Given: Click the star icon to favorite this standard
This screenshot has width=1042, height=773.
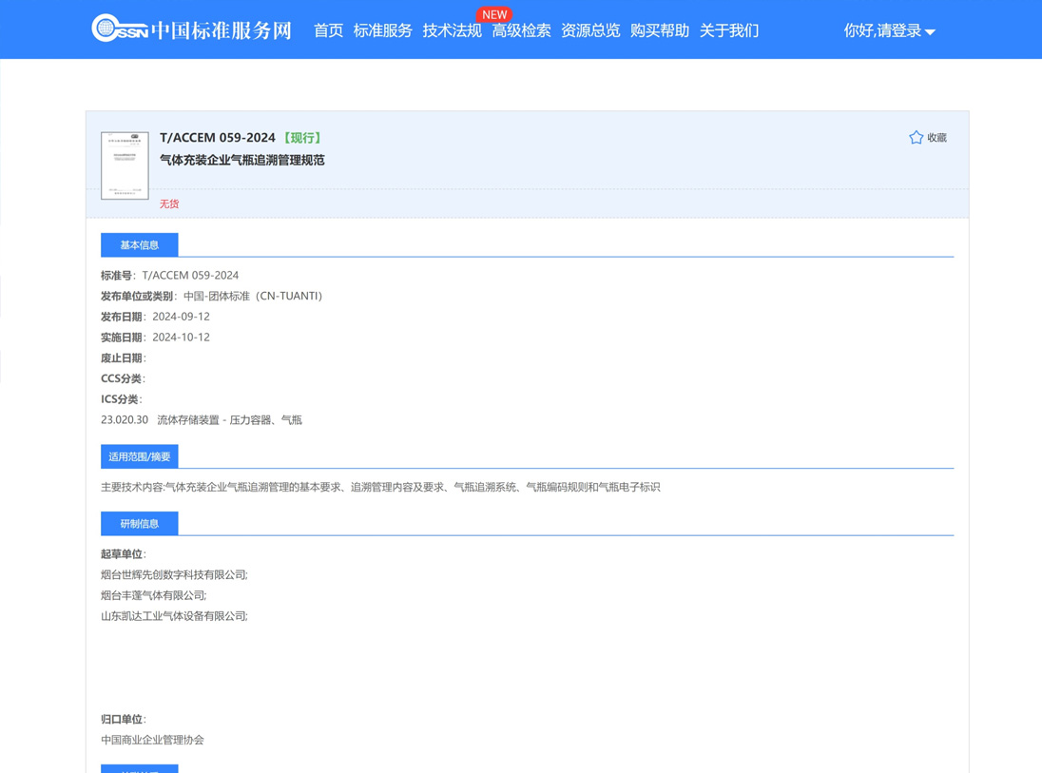Looking at the screenshot, I should [x=916, y=138].
